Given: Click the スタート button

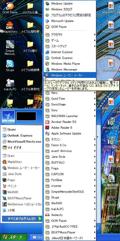Looking at the screenshot, I should coord(13,237).
